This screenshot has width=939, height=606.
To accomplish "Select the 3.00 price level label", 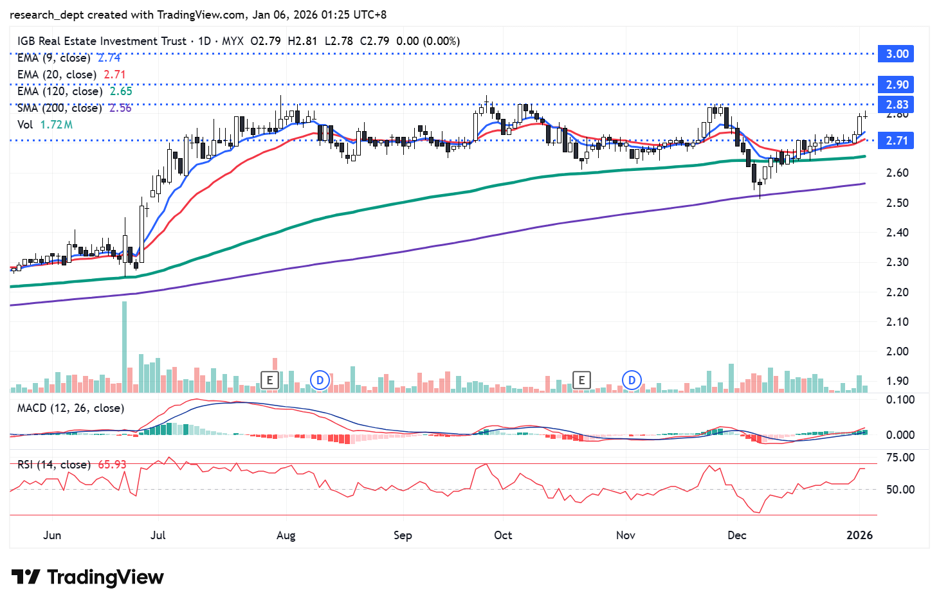I will point(896,54).
